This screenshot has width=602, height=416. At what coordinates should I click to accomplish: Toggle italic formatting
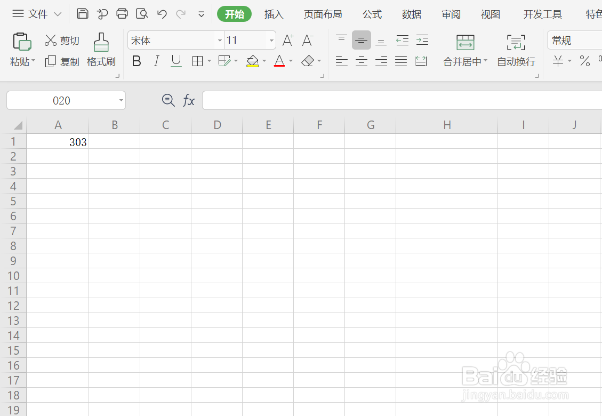[156, 61]
